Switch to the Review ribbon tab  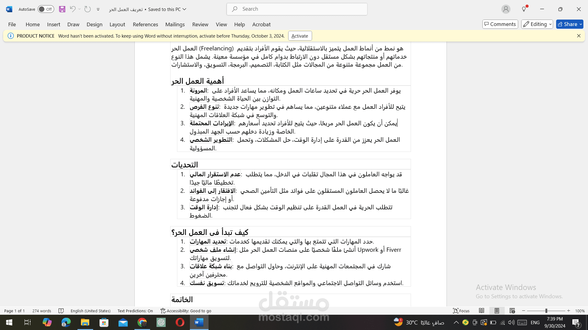point(200,24)
